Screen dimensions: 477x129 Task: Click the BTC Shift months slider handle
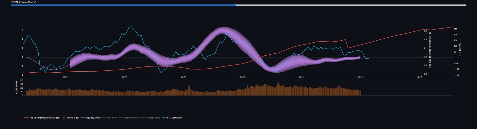pyautogui.click(x=235, y=5)
